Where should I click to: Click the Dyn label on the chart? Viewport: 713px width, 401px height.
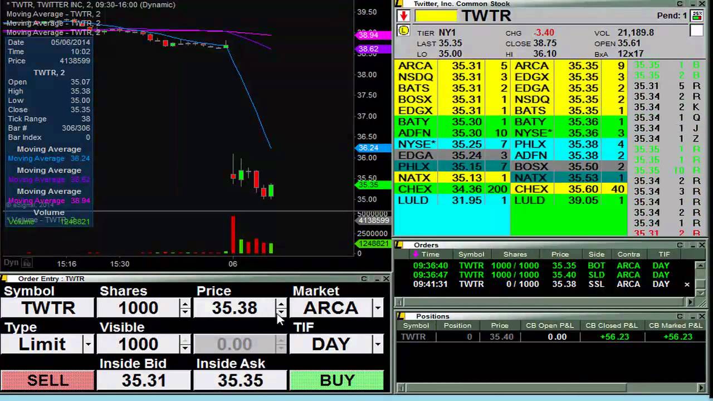tap(11, 262)
